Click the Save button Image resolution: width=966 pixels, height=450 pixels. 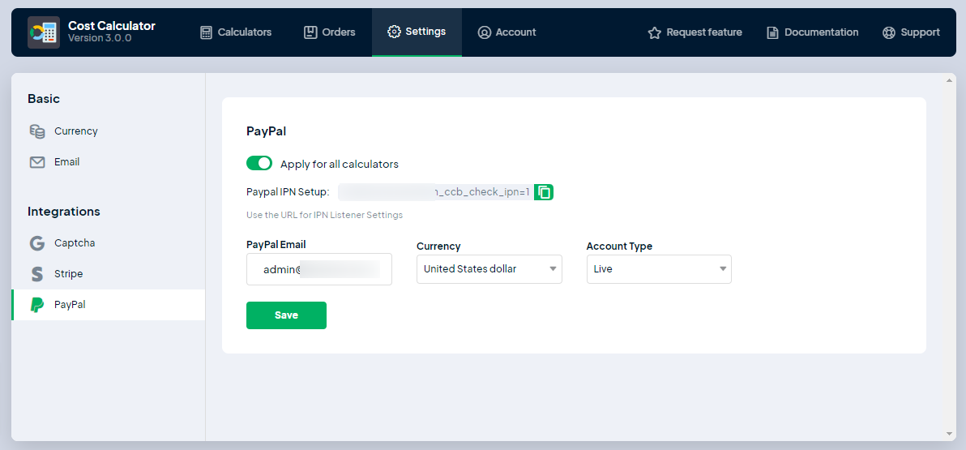point(286,315)
